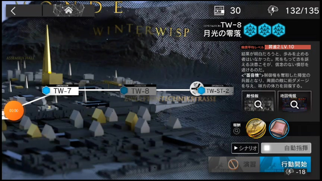This screenshot has width=322, height=181.
Task: Tap the gold coin reward
Action: point(256,128)
